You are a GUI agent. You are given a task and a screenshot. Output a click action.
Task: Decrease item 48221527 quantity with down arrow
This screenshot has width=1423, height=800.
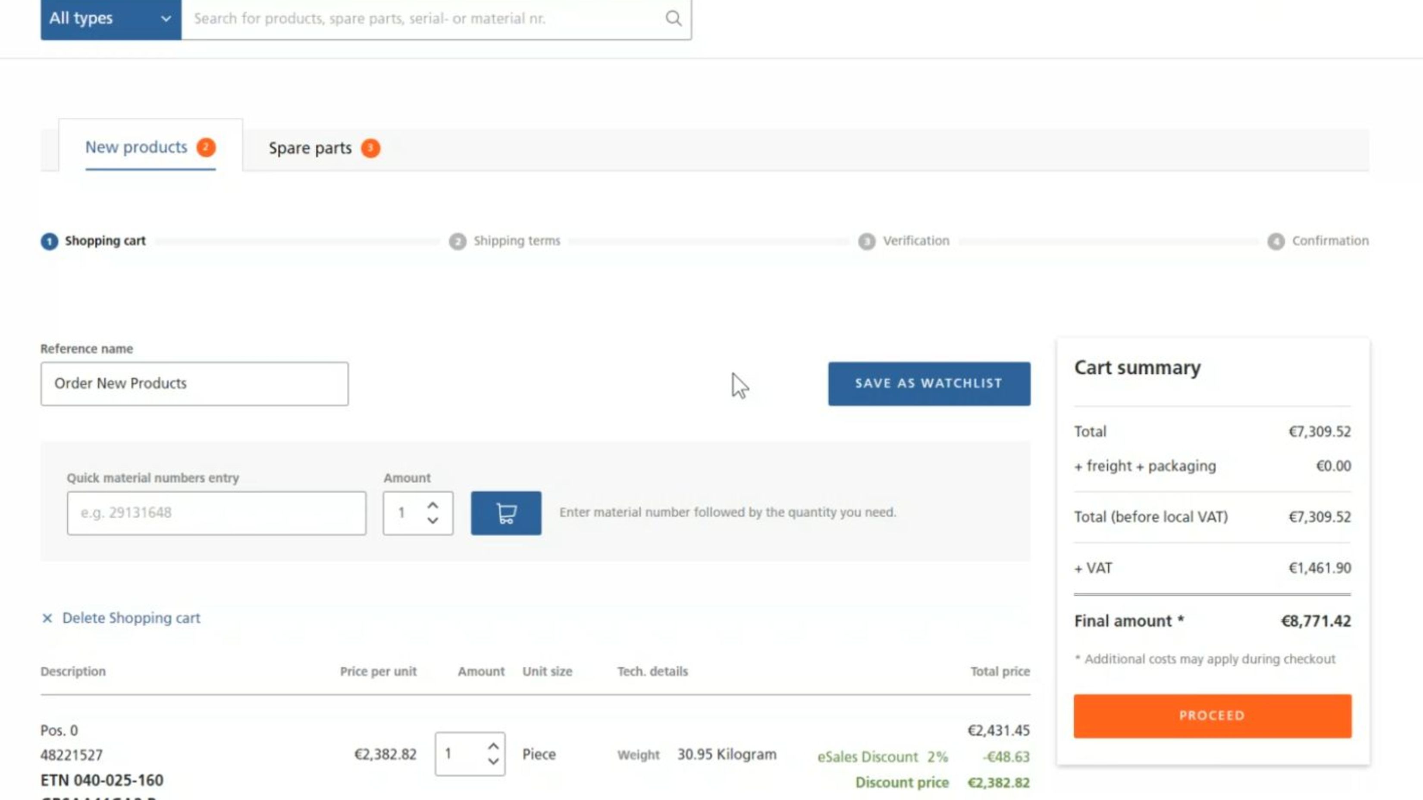coord(493,763)
